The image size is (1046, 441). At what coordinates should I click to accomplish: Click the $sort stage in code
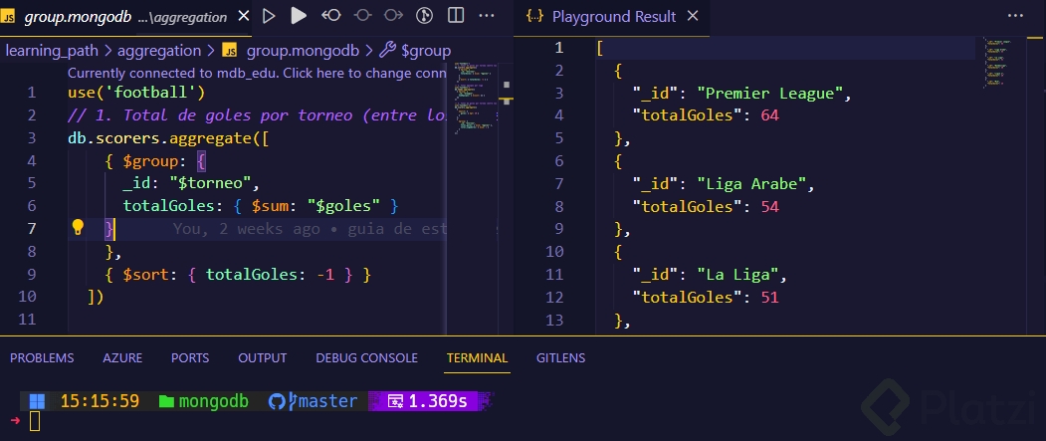(238, 274)
